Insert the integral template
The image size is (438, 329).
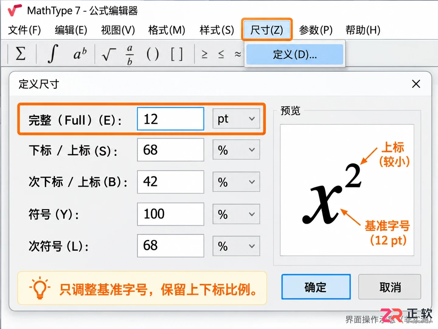pyautogui.click(x=53, y=54)
